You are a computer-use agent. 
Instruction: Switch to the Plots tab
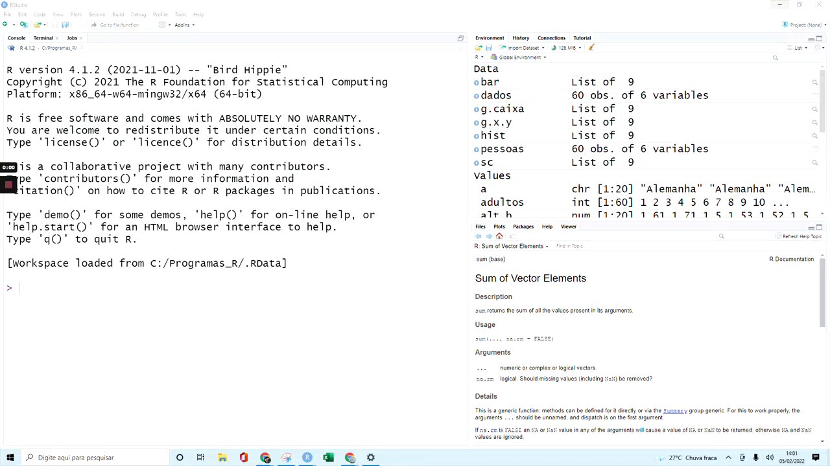click(499, 227)
